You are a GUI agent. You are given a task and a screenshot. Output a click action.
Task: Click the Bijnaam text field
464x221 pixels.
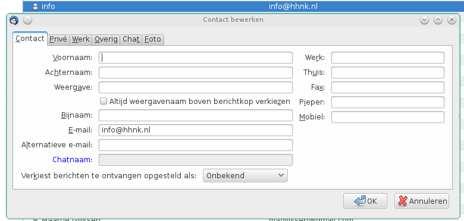tap(196, 115)
